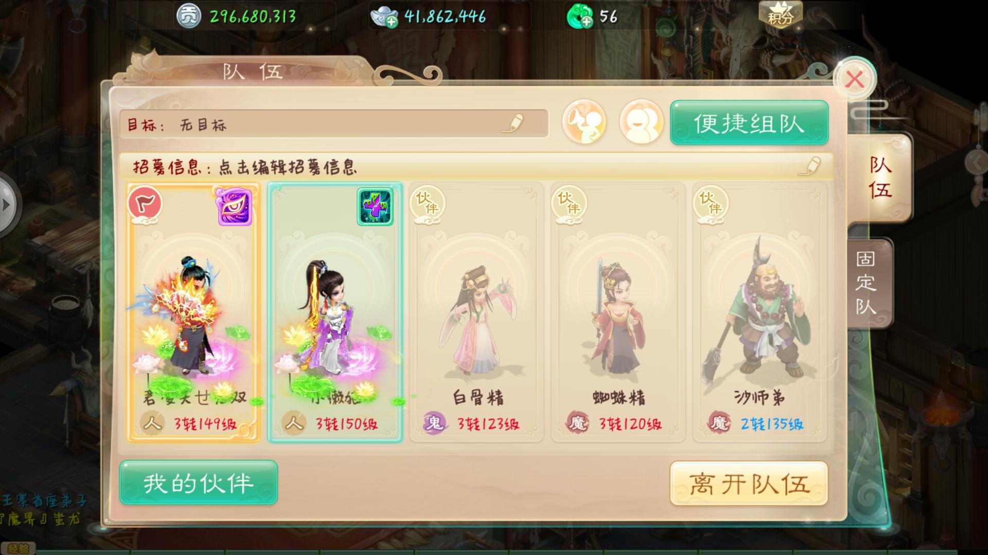Click plus icon beside green jade currency

tap(586, 22)
